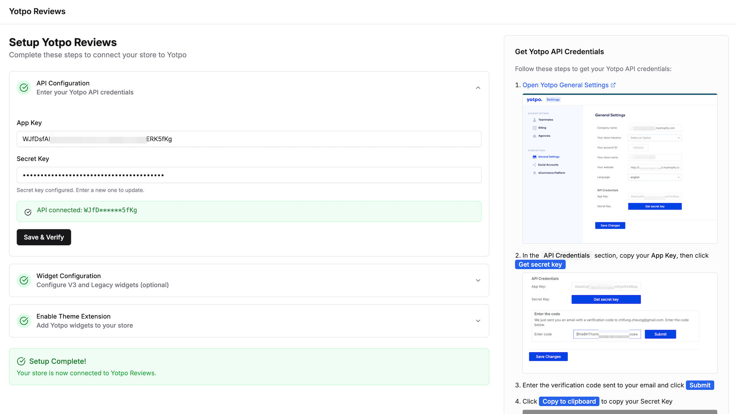Click API Configuration green checkmark icon
This screenshot has height=414, width=737.
pos(24,88)
